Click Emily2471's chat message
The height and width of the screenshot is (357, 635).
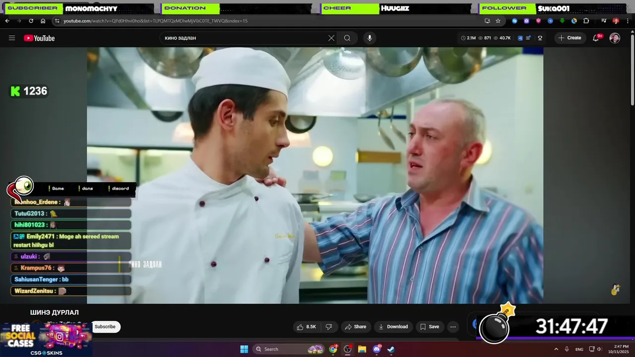pos(71,241)
